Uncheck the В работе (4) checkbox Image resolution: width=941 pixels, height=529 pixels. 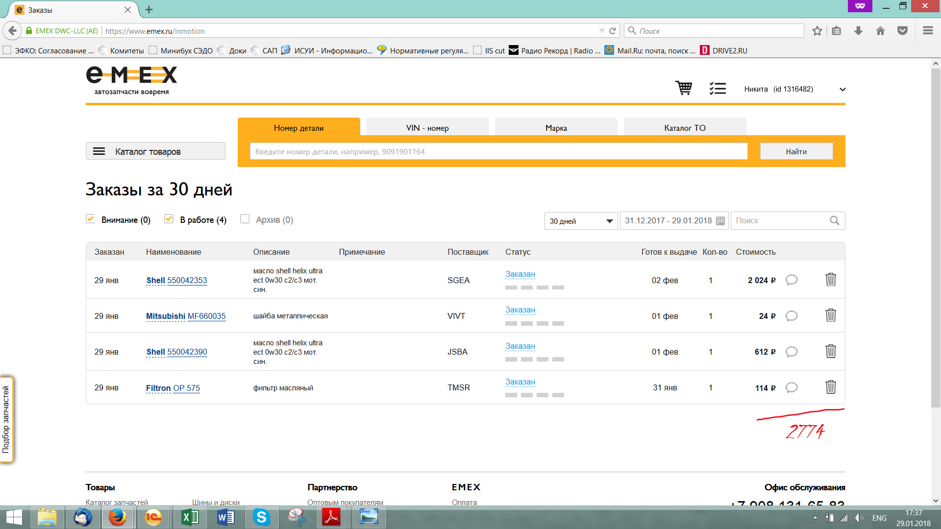169,219
